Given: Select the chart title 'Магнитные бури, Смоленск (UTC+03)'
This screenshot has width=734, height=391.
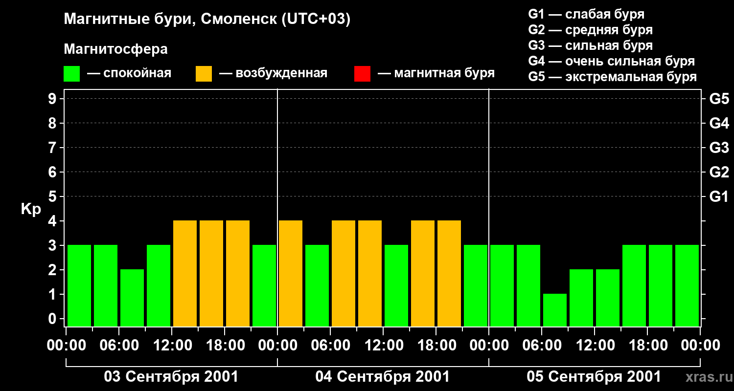Looking at the screenshot, I should click(207, 20).
